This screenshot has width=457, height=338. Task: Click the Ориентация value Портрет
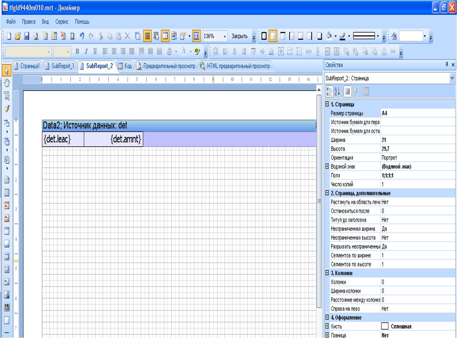click(418, 158)
